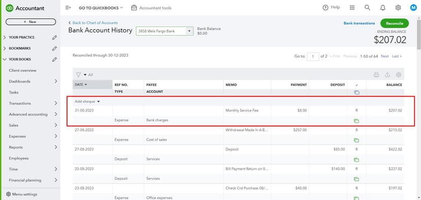Viewport: 421px width, 200px height.
Task: Select Office expenses account cell
Action: 159,198
